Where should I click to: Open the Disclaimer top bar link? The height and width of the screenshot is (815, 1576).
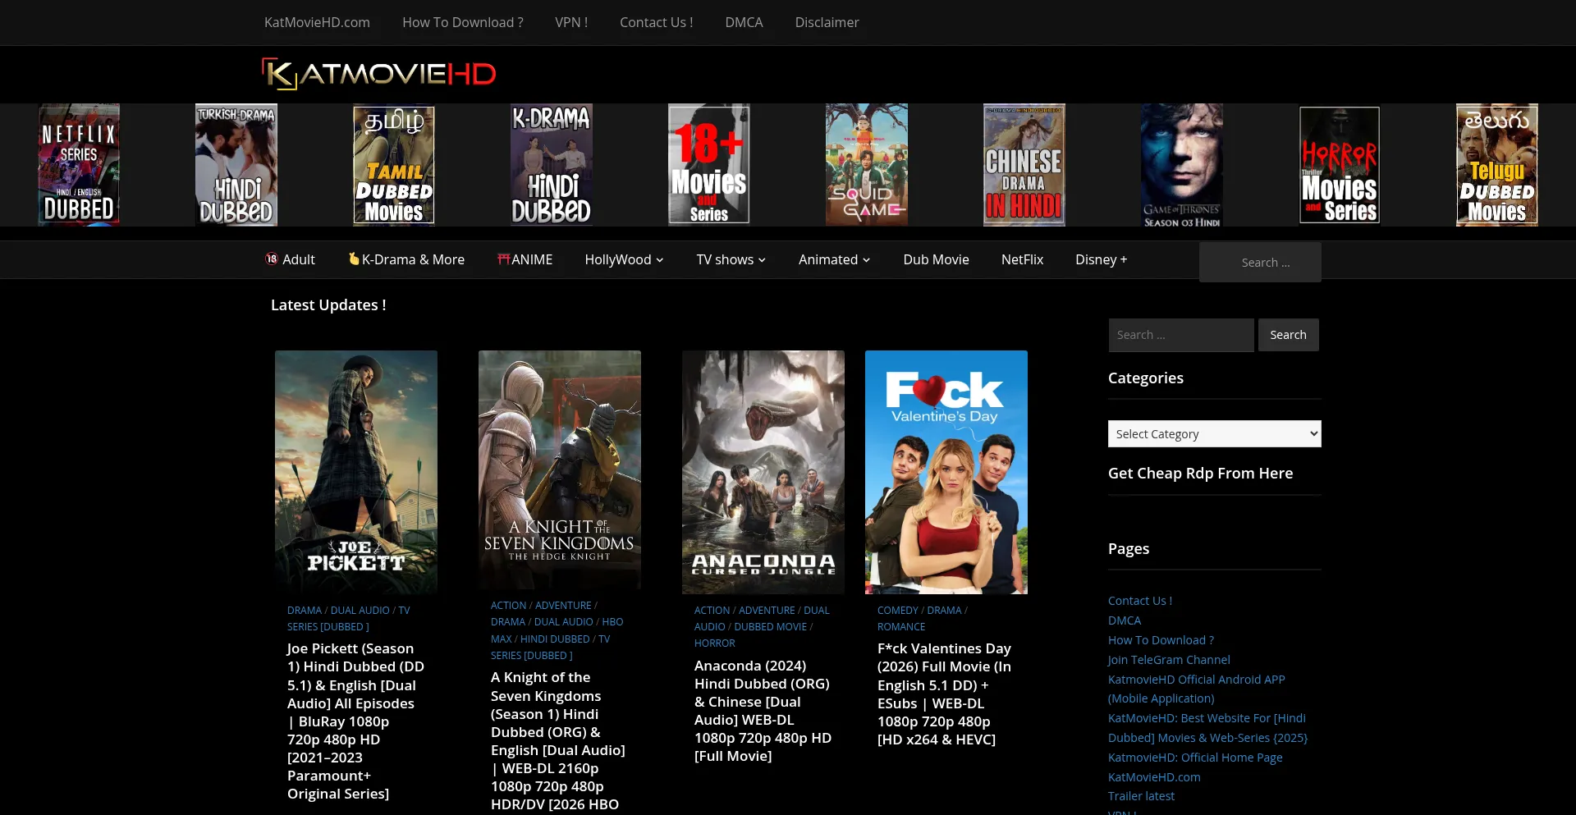click(827, 22)
